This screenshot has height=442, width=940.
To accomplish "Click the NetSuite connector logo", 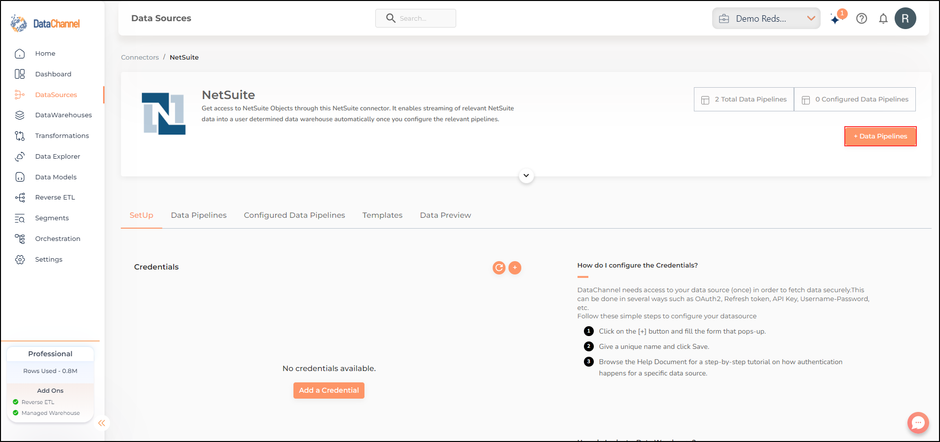I will click(164, 114).
